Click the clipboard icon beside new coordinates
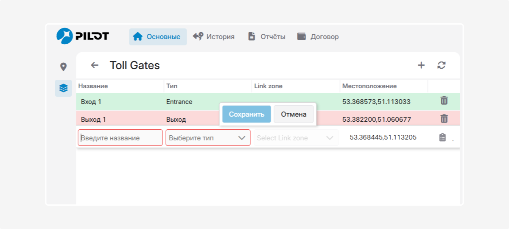 tap(442, 137)
